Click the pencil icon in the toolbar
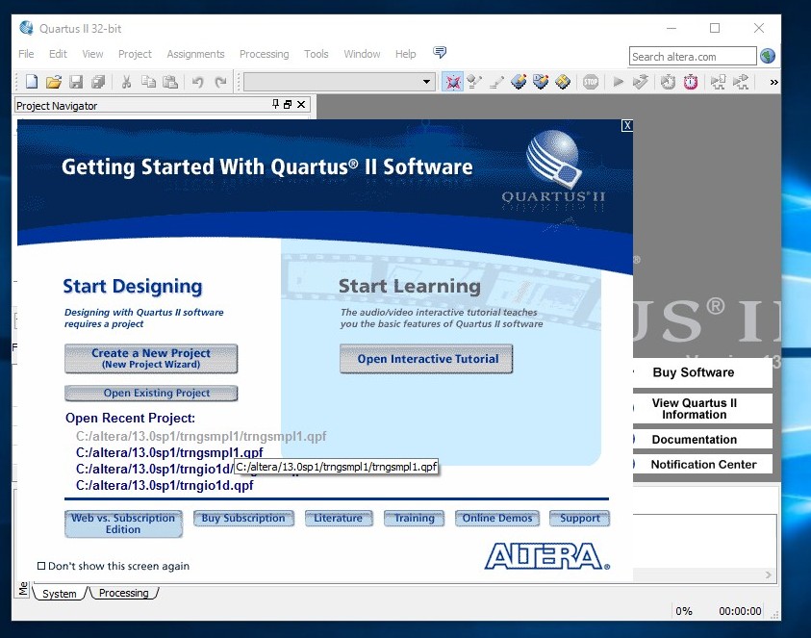This screenshot has width=811, height=638. (496, 82)
